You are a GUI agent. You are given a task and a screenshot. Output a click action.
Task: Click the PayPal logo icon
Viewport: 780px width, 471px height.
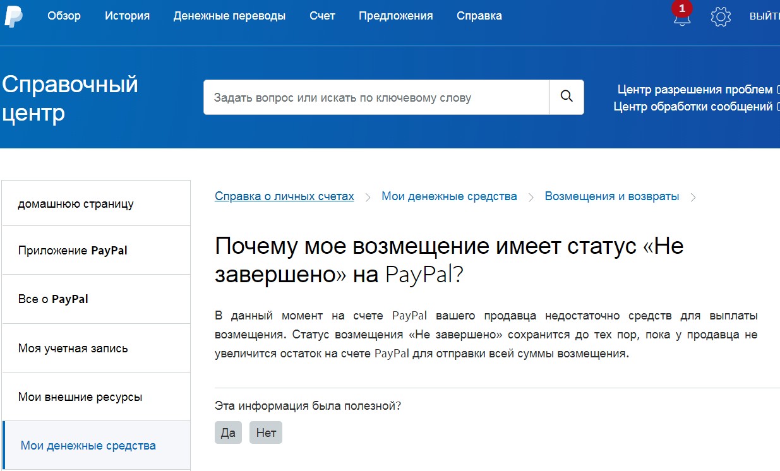(13, 16)
